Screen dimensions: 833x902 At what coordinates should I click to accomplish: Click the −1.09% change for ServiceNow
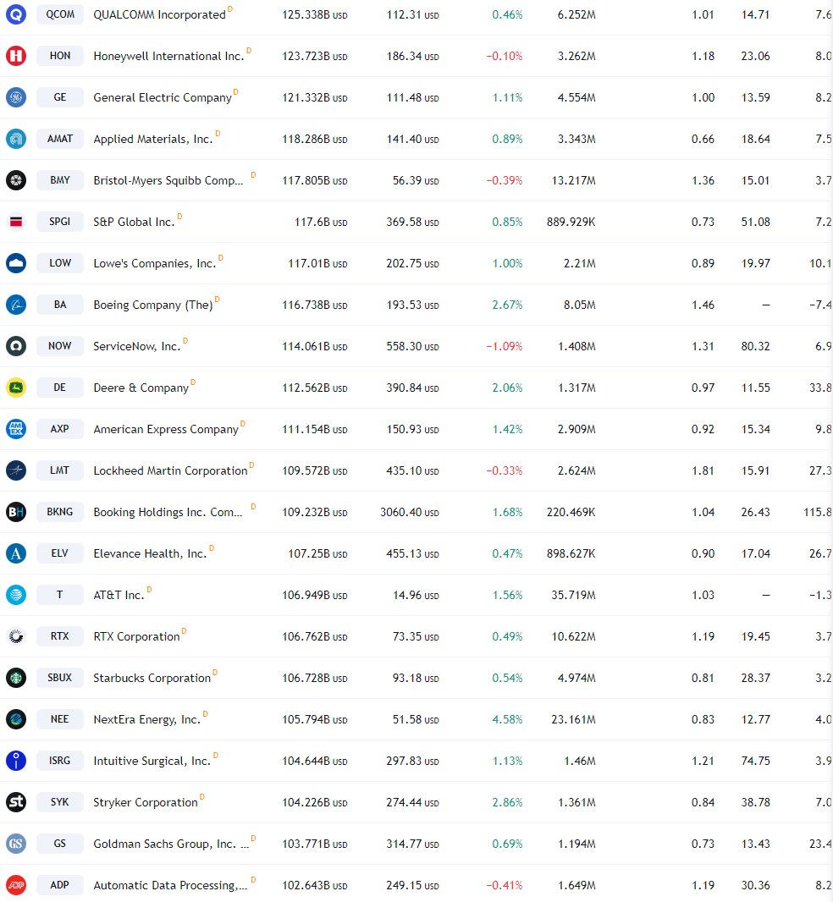tap(505, 346)
